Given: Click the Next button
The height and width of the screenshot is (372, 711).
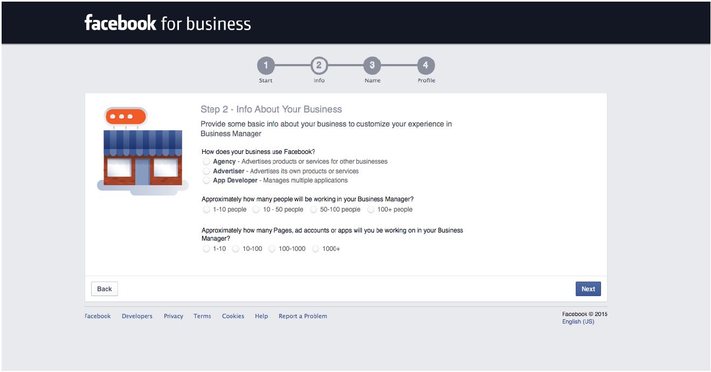Looking at the screenshot, I should pyautogui.click(x=588, y=289).
